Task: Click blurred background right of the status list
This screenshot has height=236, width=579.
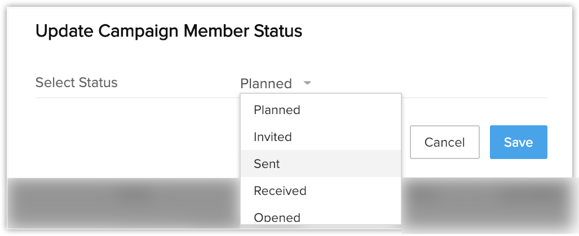Action: click(x=485, y=202)
